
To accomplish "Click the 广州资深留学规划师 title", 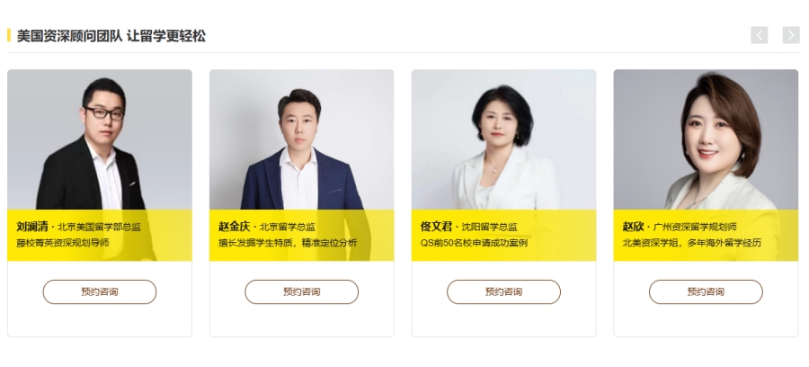I will click(x=695, y=227).
